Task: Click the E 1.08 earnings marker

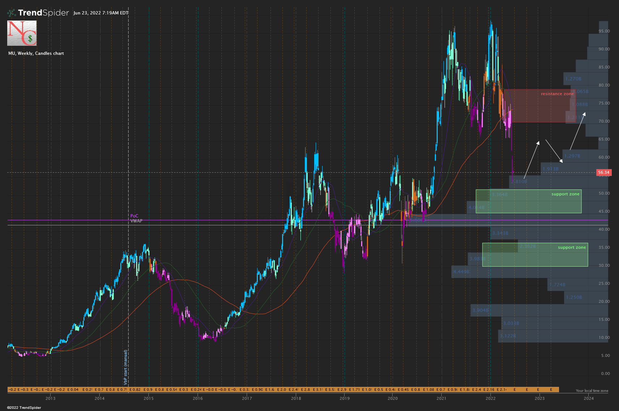Action: pyautogui.click(x=429, y=390)
